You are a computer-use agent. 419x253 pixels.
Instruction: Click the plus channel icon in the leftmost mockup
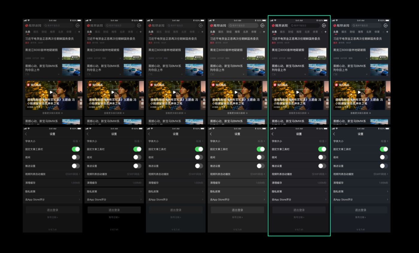(79, 32)
